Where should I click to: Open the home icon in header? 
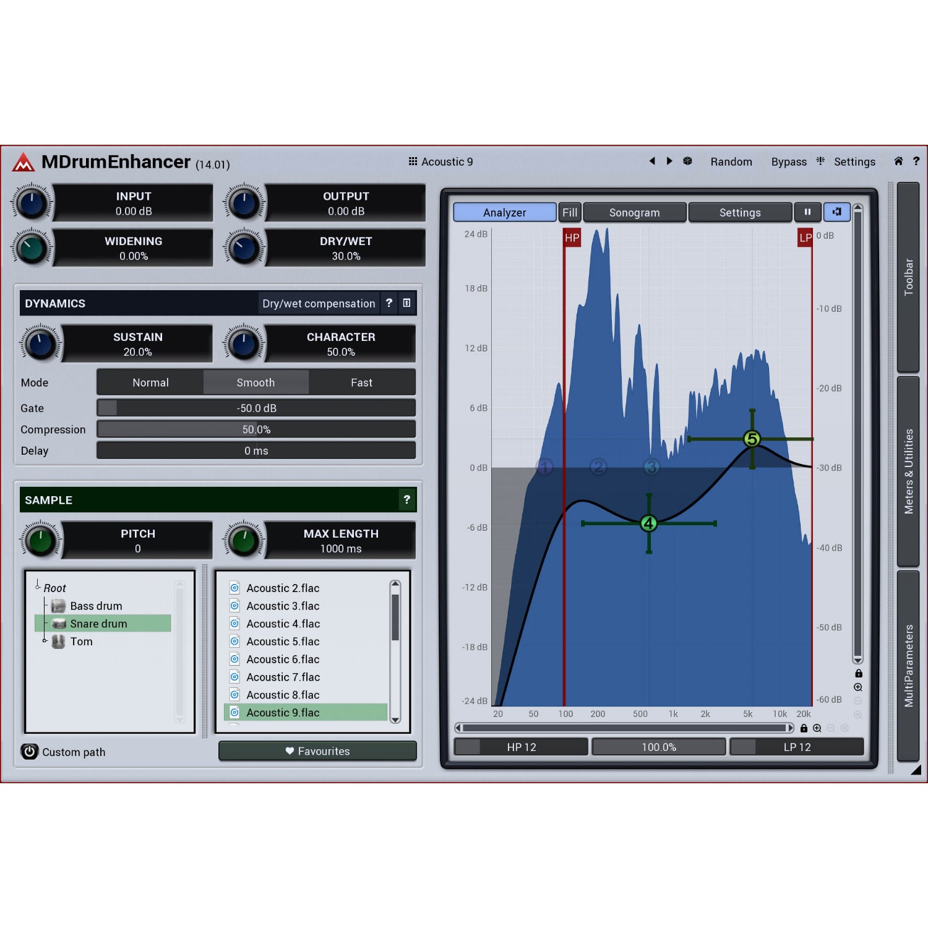tap(898, 161)
